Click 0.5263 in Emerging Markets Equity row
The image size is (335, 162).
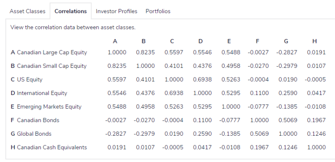pyautogui.click(x=174, y=107)
